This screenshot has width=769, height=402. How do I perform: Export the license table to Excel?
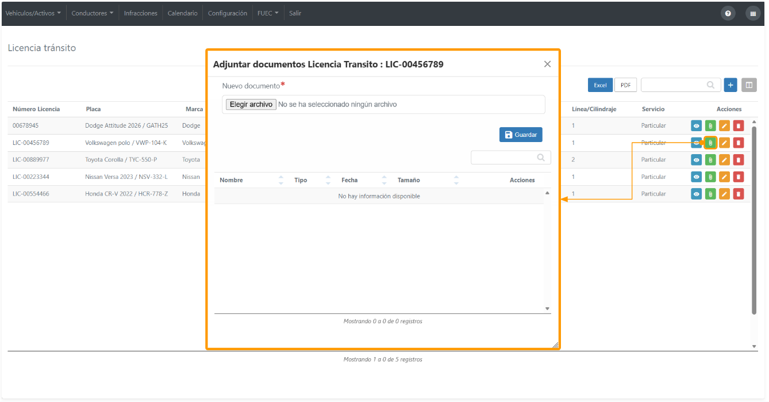pos(600,85)
